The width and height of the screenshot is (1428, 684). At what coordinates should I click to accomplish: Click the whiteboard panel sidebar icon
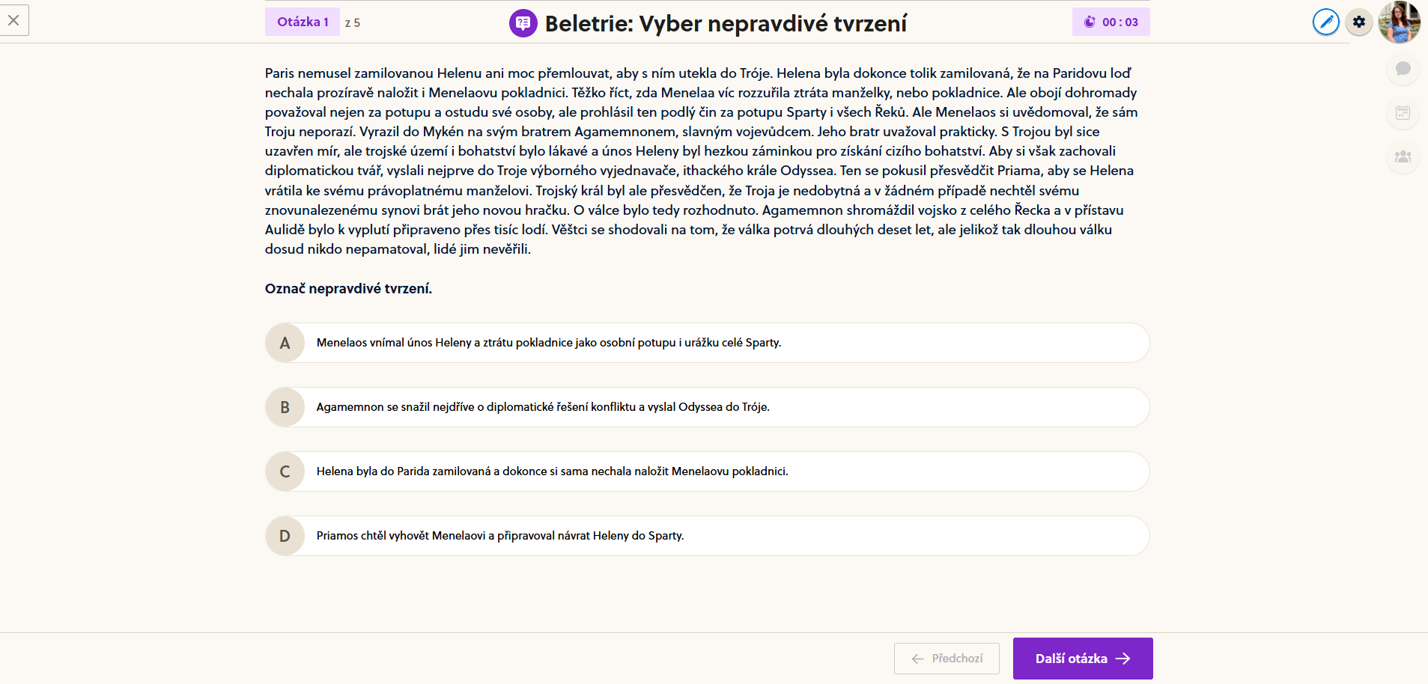pyautogui.click(x=1403, y=113)
